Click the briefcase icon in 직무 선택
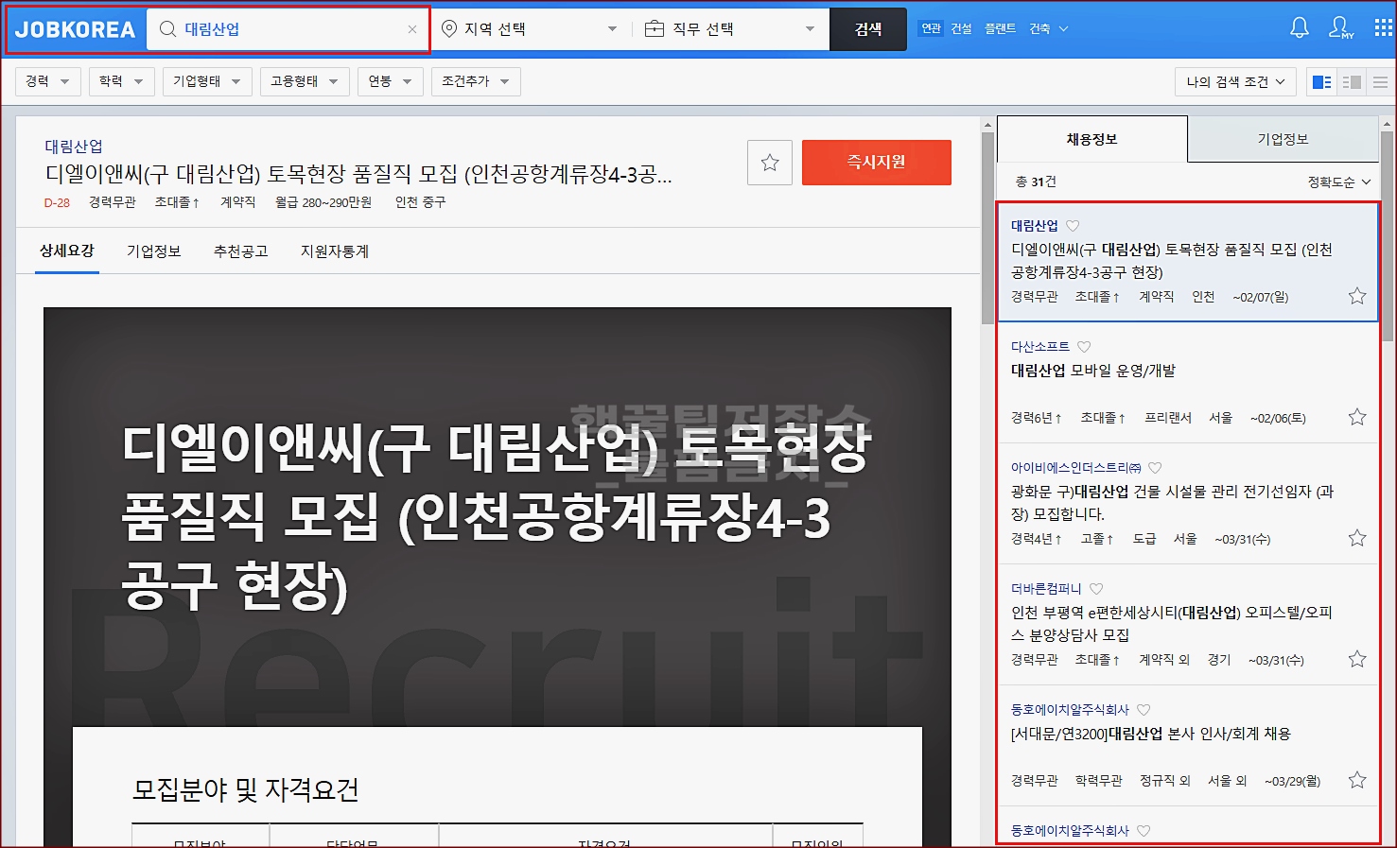 click(654, 29)
